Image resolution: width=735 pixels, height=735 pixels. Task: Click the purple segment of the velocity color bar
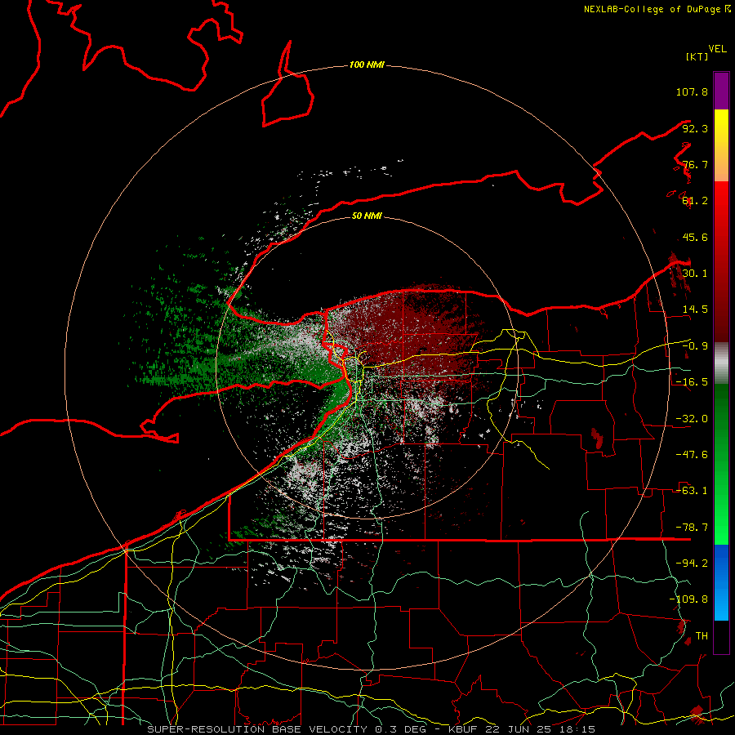tap(721, 91)
